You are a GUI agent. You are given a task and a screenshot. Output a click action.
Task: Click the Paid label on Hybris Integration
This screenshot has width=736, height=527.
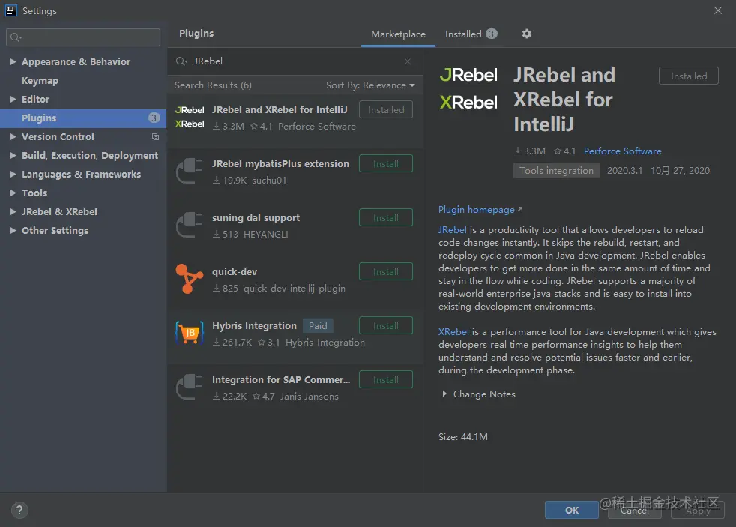318,325
